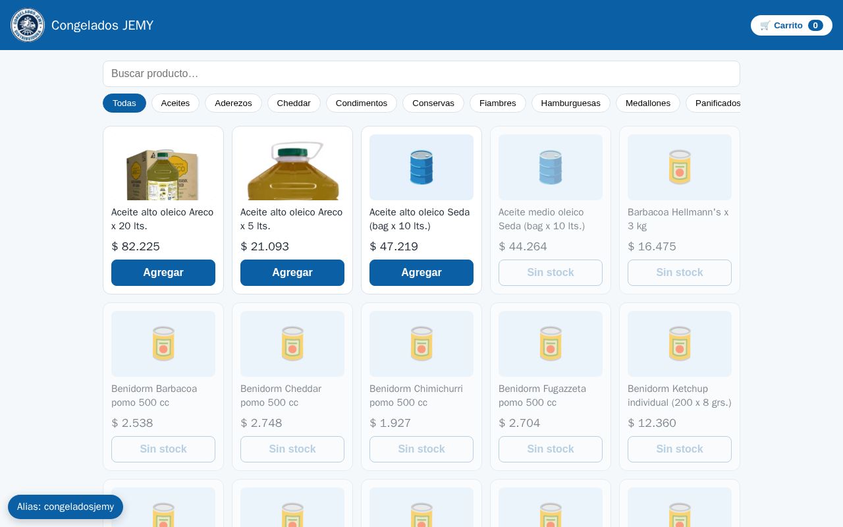The width and height of the screenshot is (843, 527).
Task: Click Sin stock under Benidorm Chimichurri pomo
Action: pyautogui.click(x=421, y=449)
